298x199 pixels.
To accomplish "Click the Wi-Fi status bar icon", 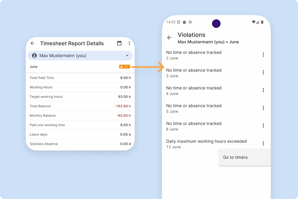I will [x=254, y=22].
